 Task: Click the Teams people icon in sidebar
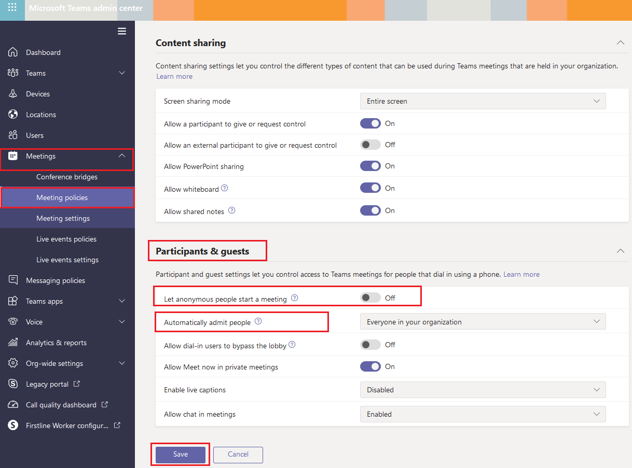coord(13,73)
